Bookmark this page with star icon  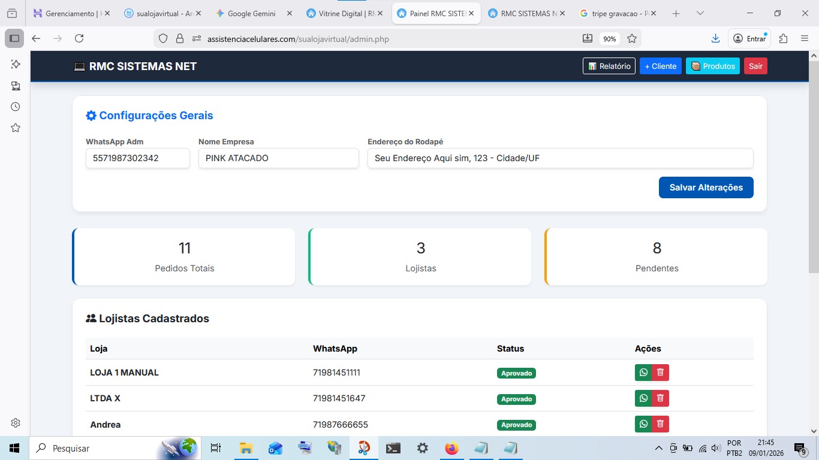(x=631, y=38)
